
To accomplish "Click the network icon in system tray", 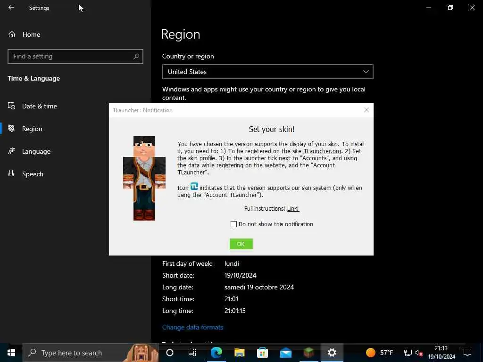I will pos(408,353).
